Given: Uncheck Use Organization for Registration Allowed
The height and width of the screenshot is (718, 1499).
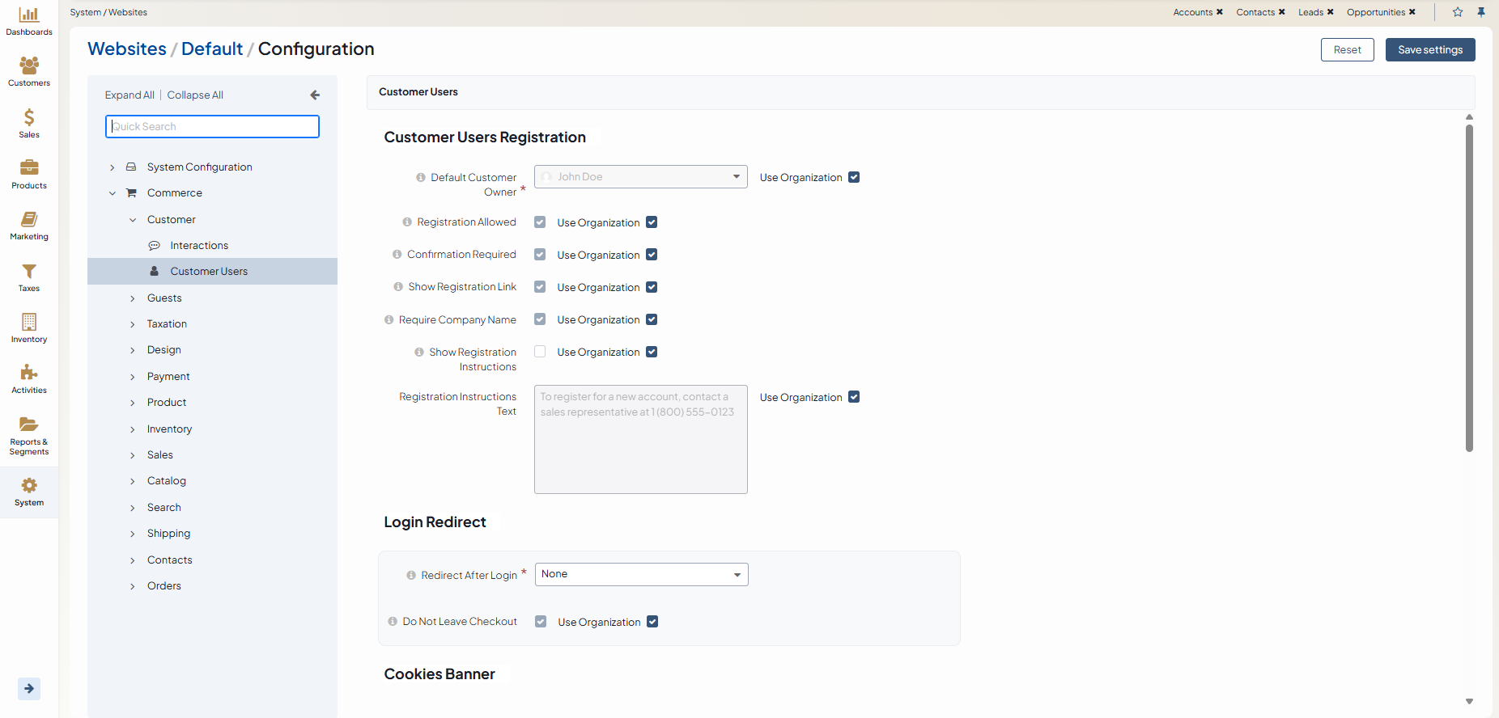Looking at the screenshot, I should click(652, 222).
